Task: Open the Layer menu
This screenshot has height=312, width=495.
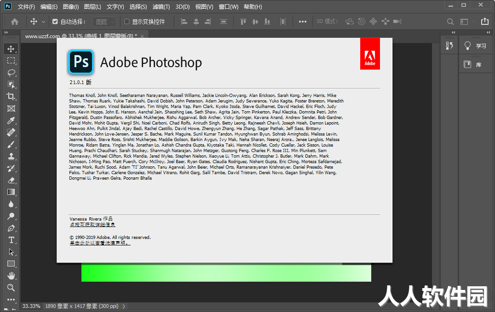Action: (x=92, y=6)
